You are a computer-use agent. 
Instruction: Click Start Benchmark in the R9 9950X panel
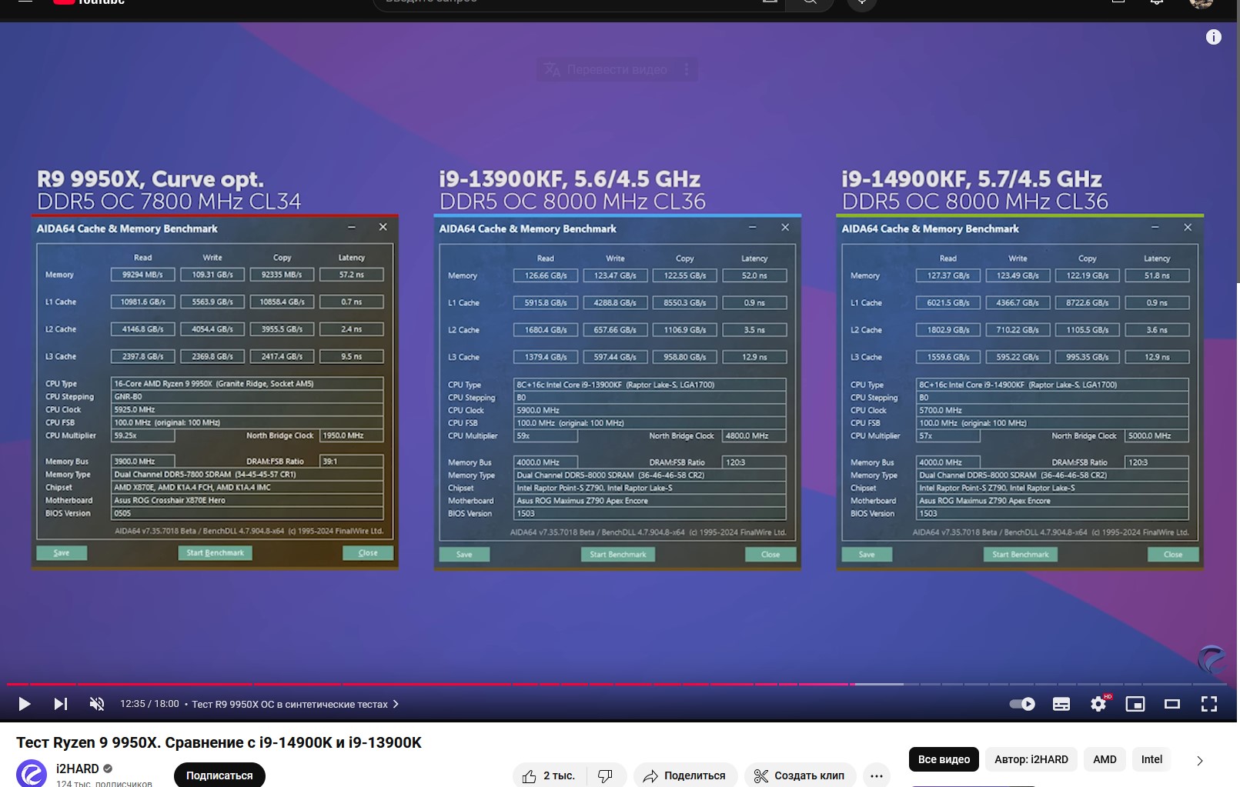point(215,552)
